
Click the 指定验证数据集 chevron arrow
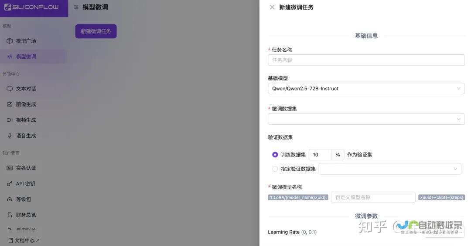pos(455,169)
